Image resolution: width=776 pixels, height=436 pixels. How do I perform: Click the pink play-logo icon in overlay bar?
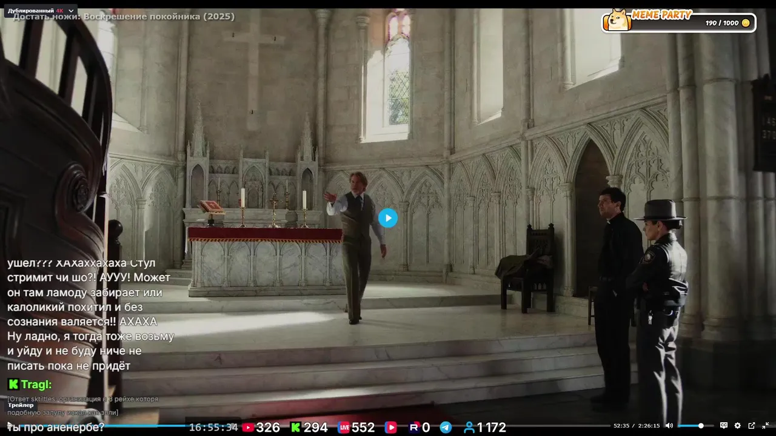[x=391, y=428]
